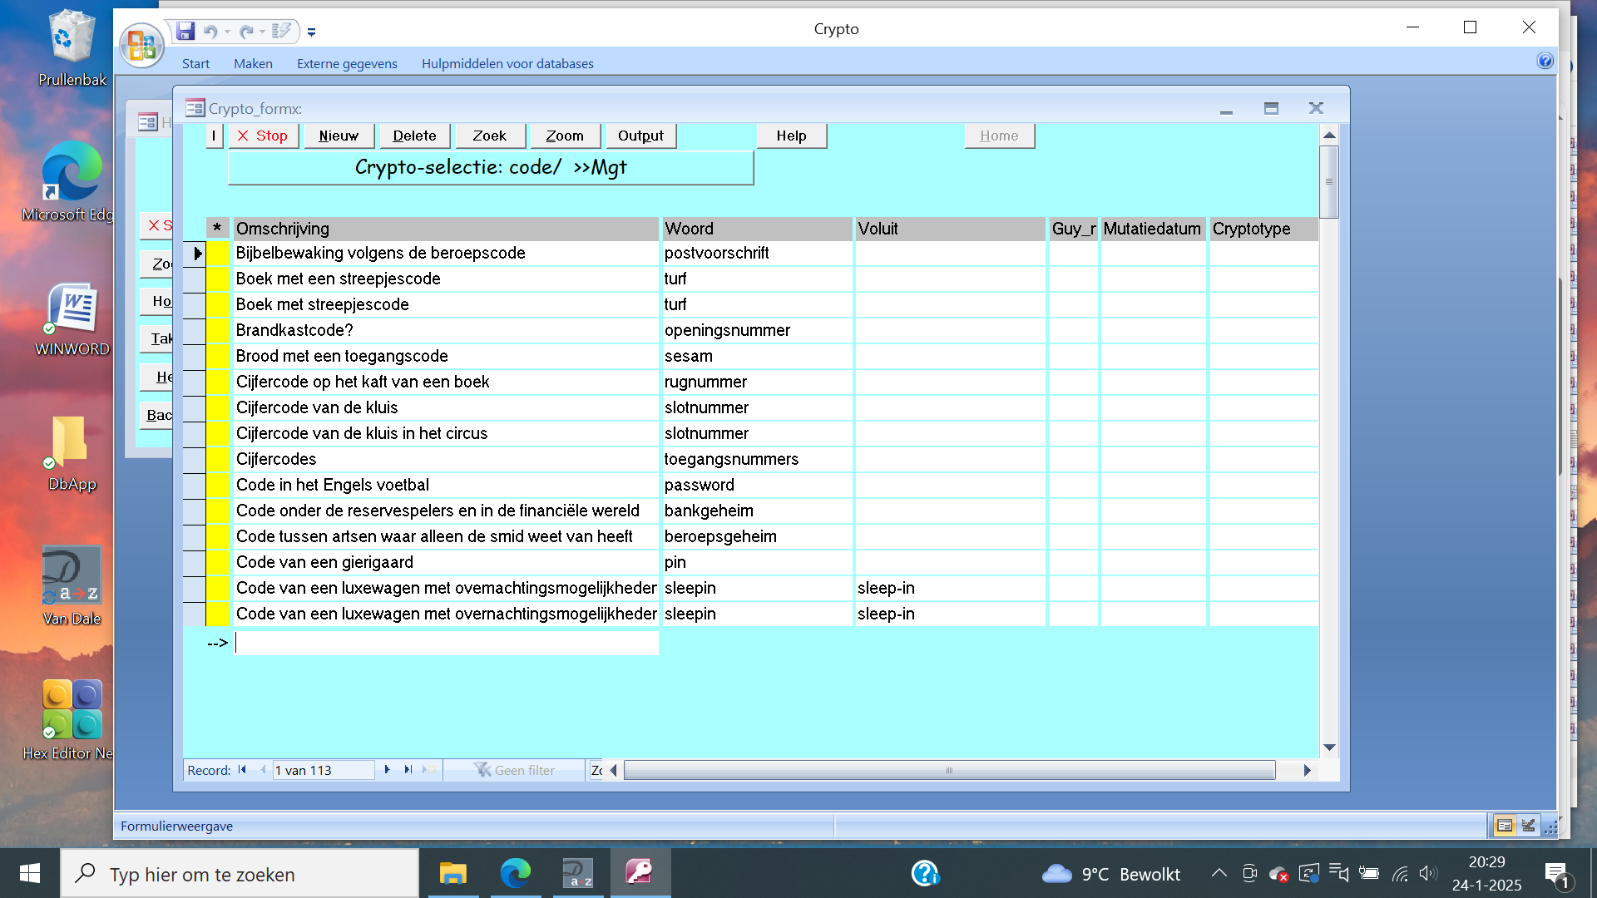
Task: Open Microsoft Edge from the taskbar
Action: [516, 873]
